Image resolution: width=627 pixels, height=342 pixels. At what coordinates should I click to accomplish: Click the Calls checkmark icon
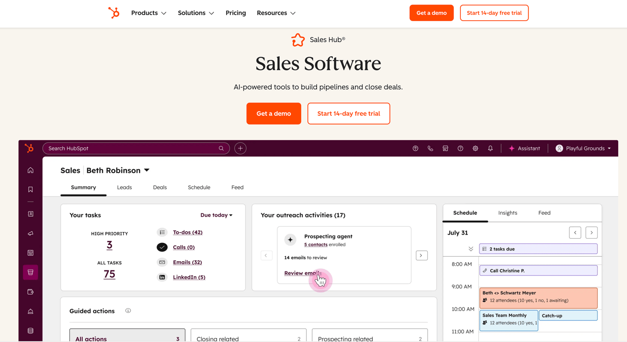(x=162, y=247)
